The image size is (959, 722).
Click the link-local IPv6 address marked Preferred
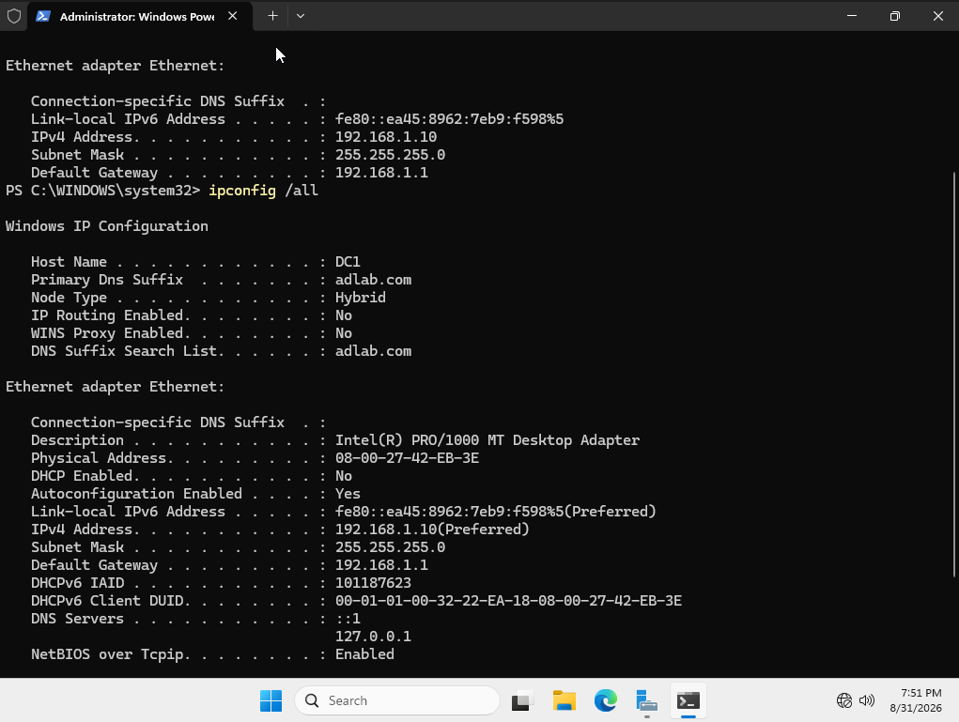click(x=495, y=512)
